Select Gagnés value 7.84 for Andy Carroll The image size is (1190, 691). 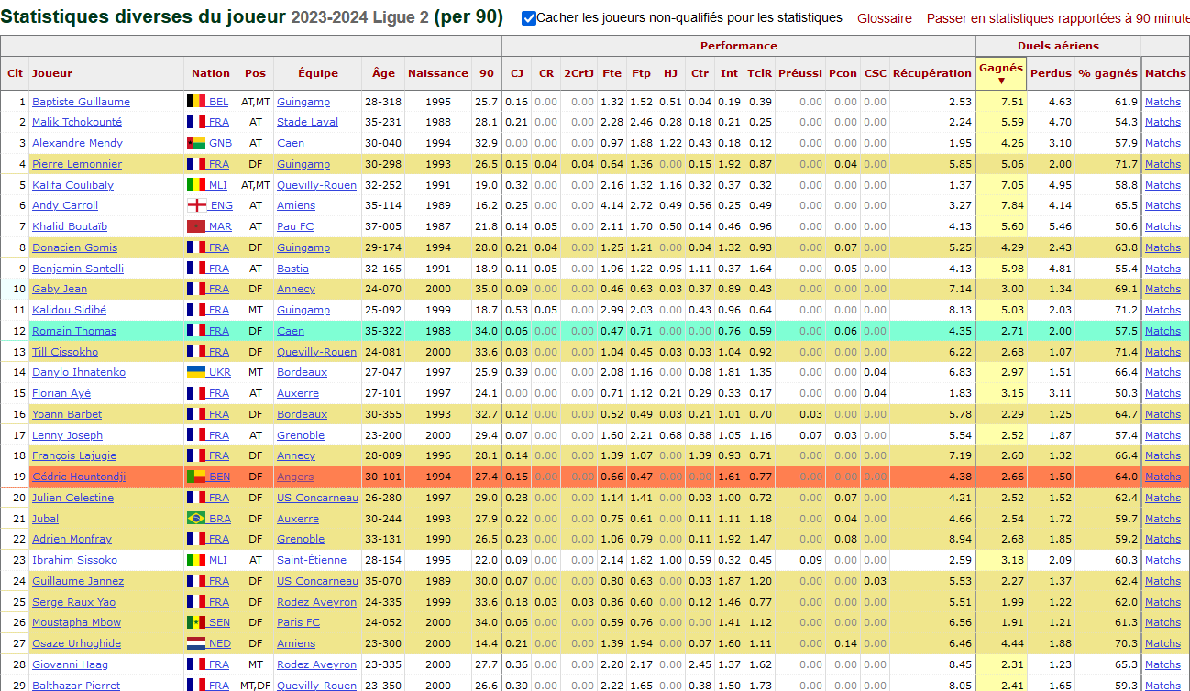click(1010, 205)
